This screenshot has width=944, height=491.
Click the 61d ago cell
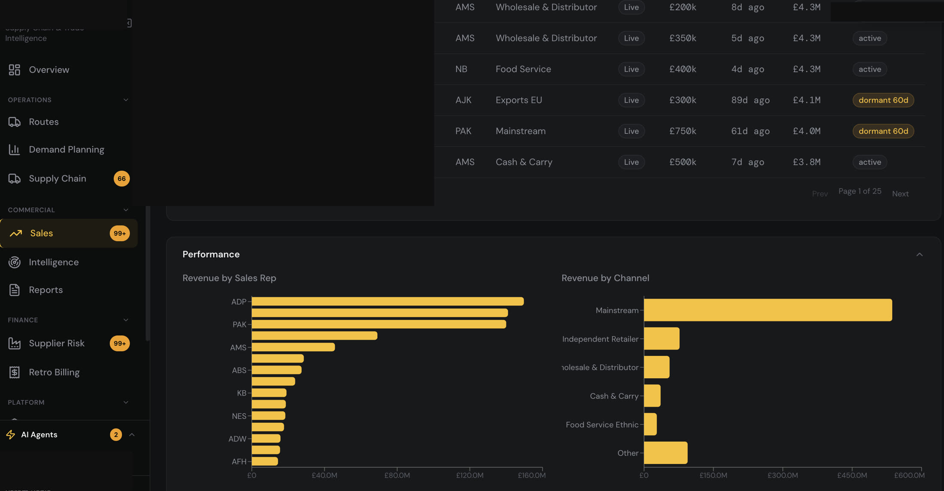click(750, 131)
